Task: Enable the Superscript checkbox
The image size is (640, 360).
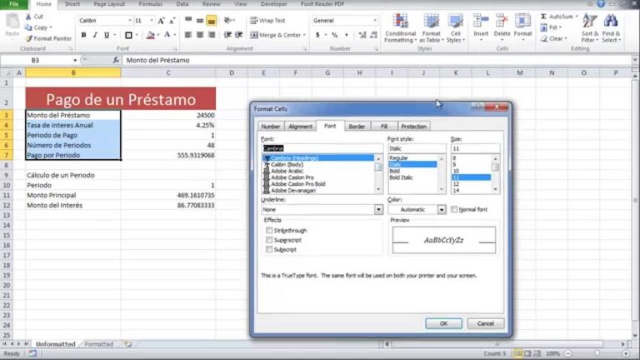Action: pyautogui.click(x=269, y=240)
